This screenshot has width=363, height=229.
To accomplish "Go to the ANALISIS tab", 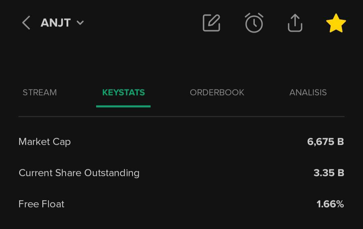I will pyautogui.click(x=308, y=93).
